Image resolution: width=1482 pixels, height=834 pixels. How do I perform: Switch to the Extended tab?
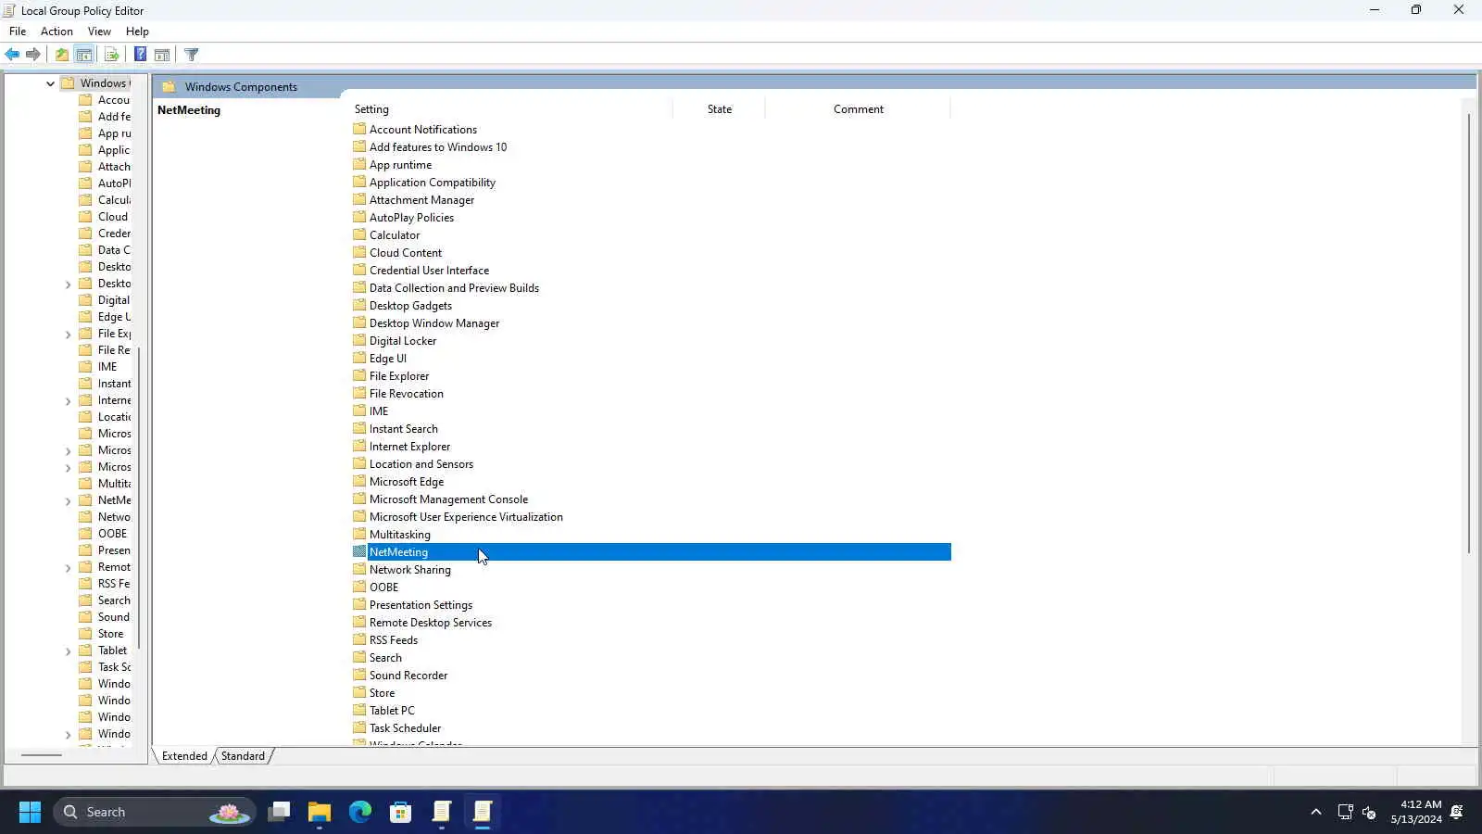[184, 756]
